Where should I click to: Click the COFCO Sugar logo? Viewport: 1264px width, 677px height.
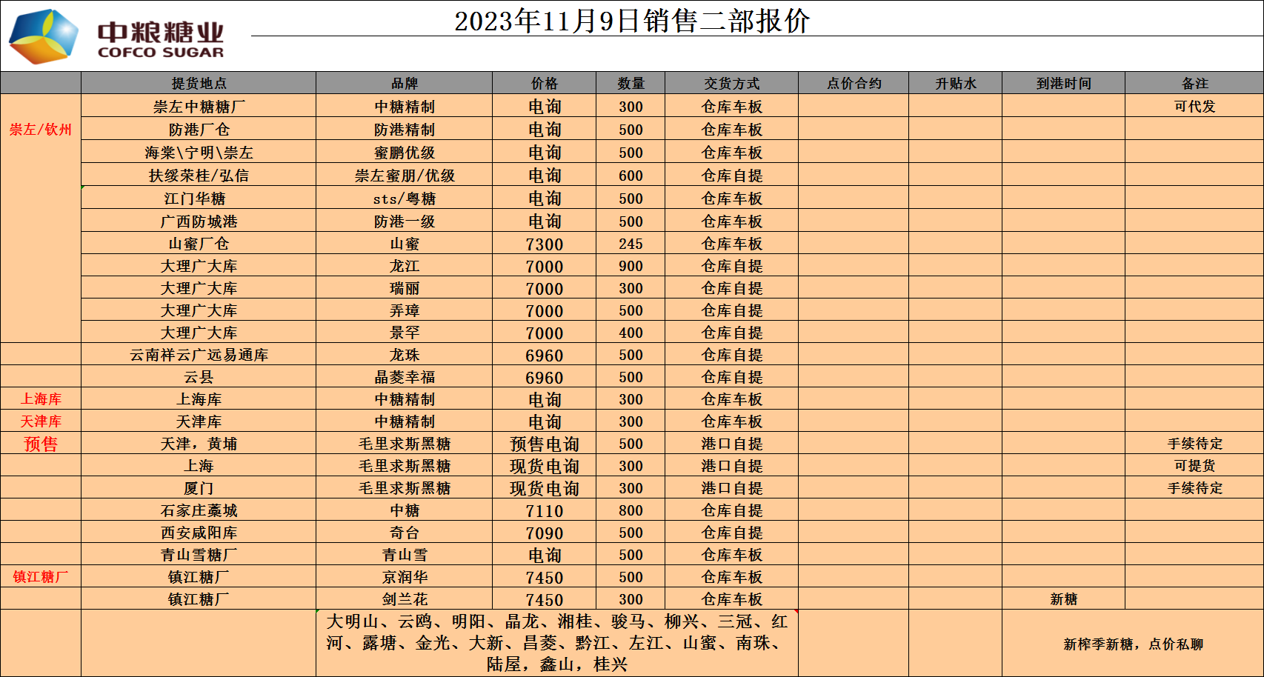pyautogui.click(x=117, y=36)
